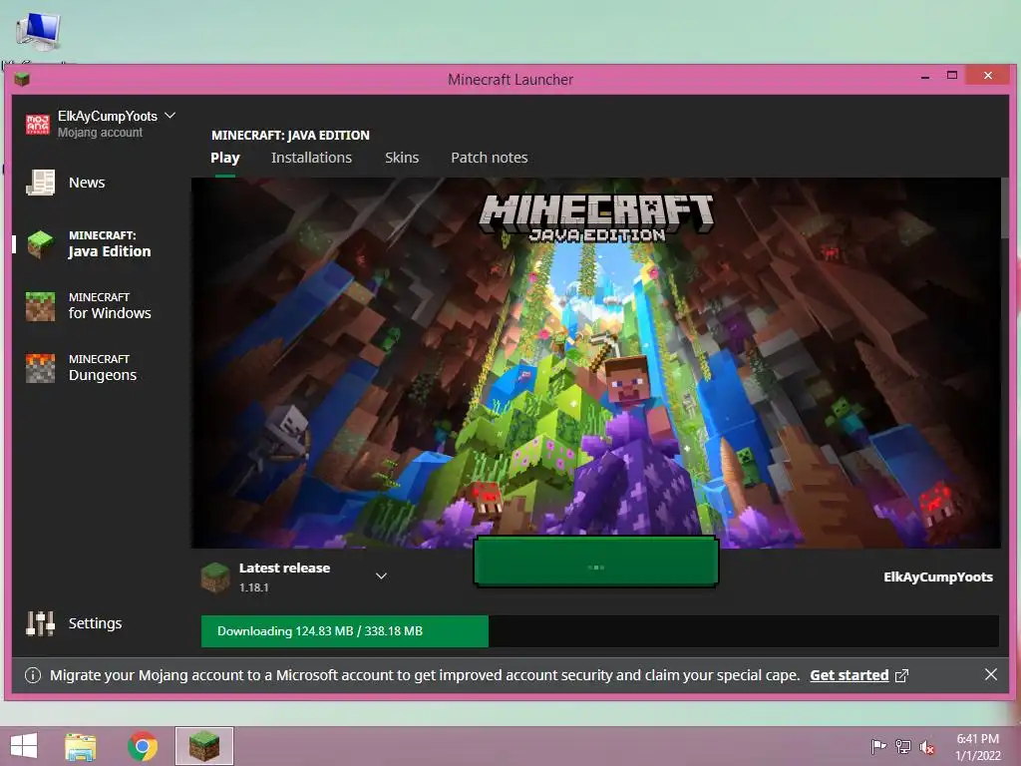Viewport: 1021px width, 766px height.
Task: Switch to the Play tab
Action: point(225,158)
